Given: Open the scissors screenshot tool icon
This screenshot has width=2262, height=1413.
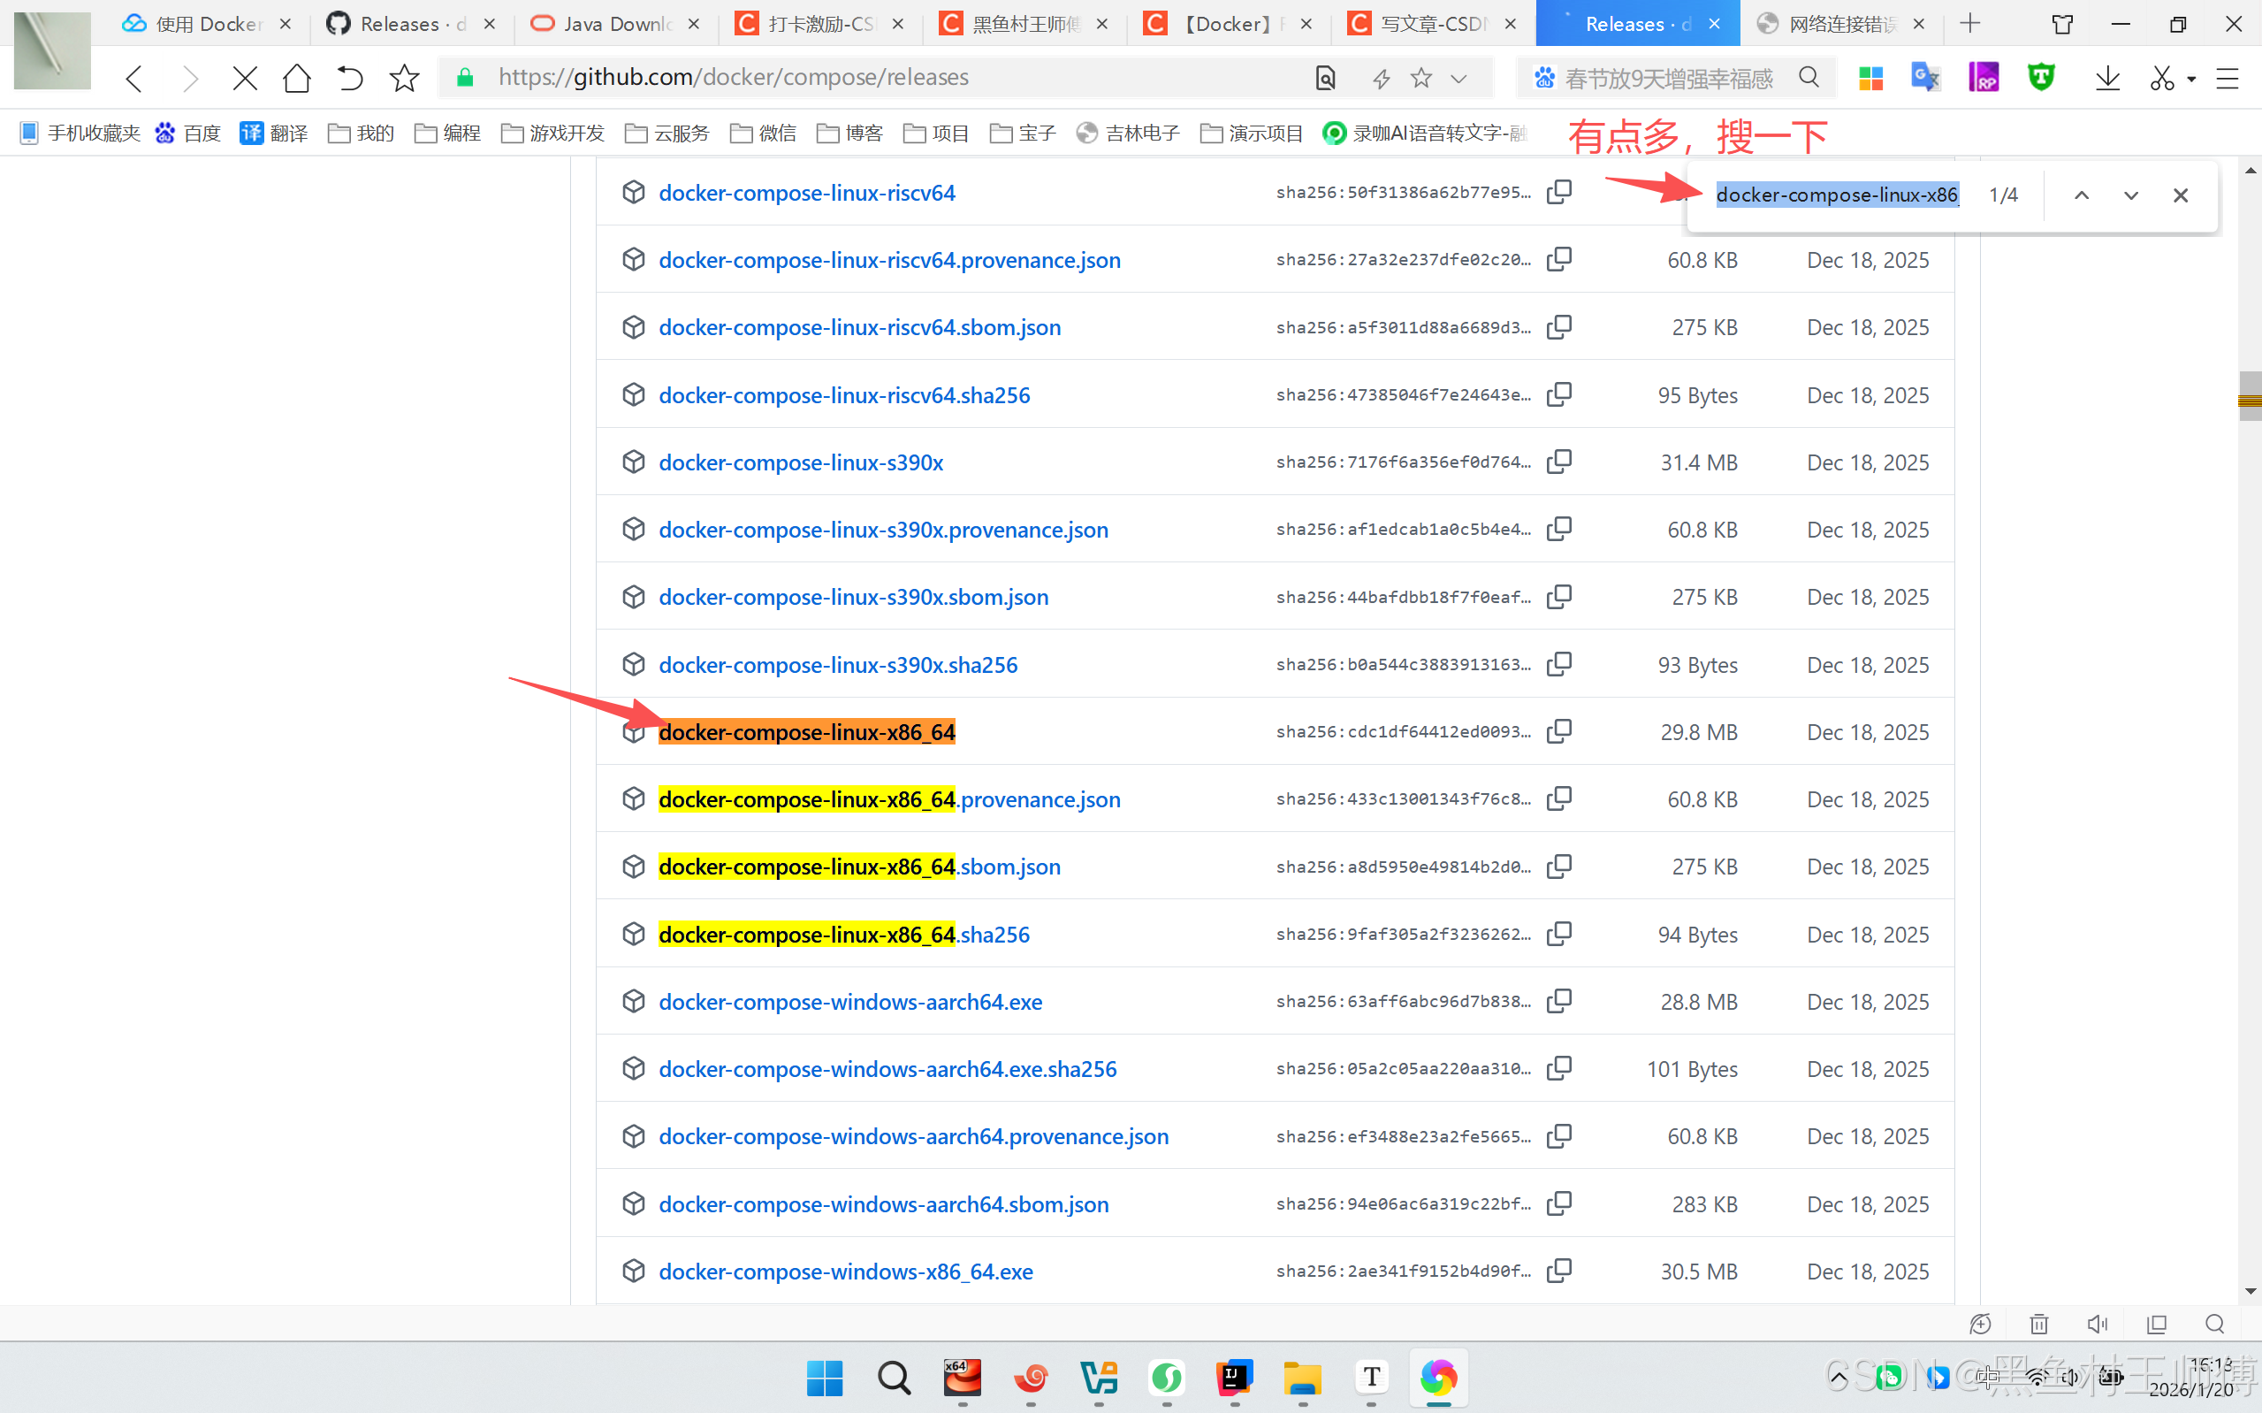Looking at the screenshot, I should [2161, 78].
